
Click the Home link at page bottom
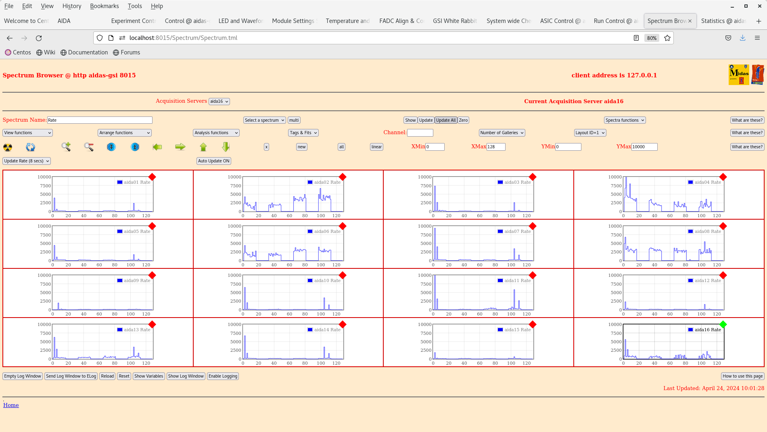tap(11, 405)
